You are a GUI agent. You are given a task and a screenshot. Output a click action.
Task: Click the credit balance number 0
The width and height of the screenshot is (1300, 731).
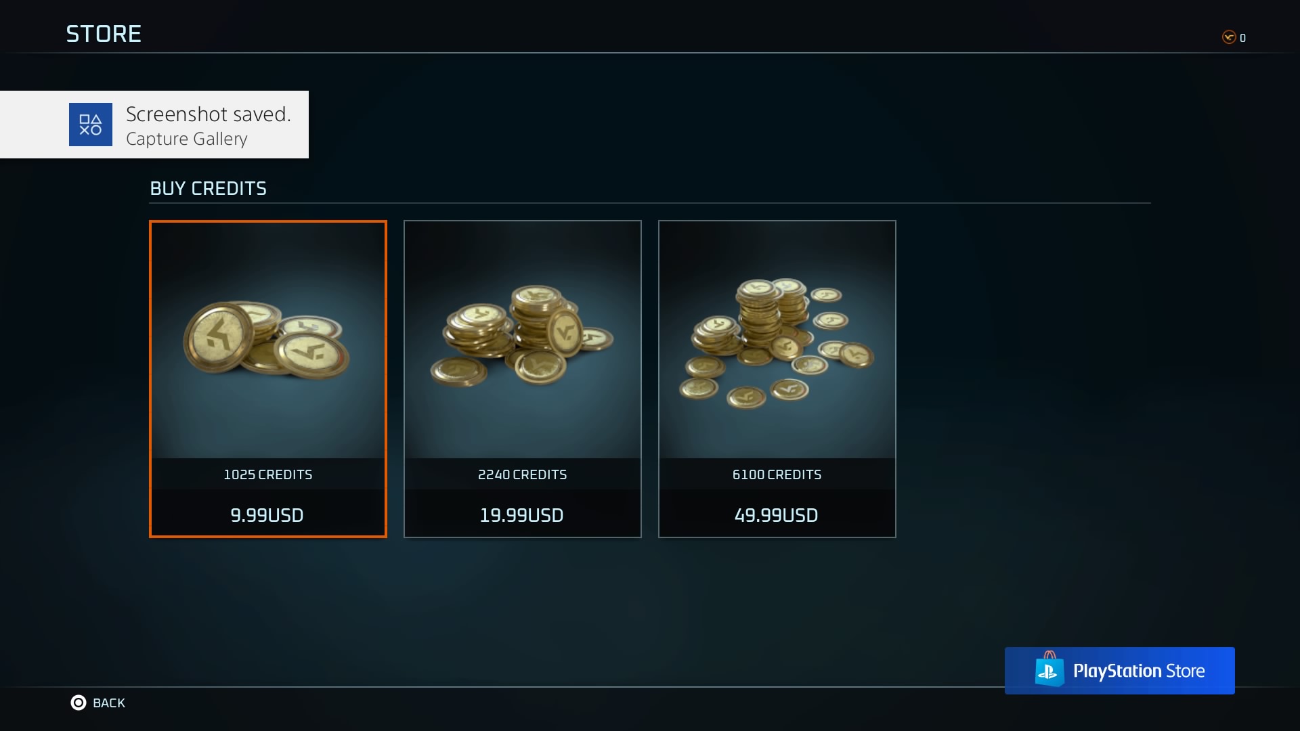pos(1242,38)
